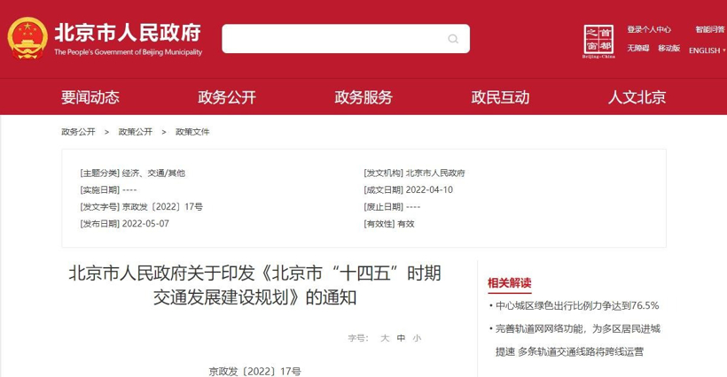Open the 智能问答 link
Image resolution: width=727 pixels, height=377 pixels.
[x=710, y=29]
